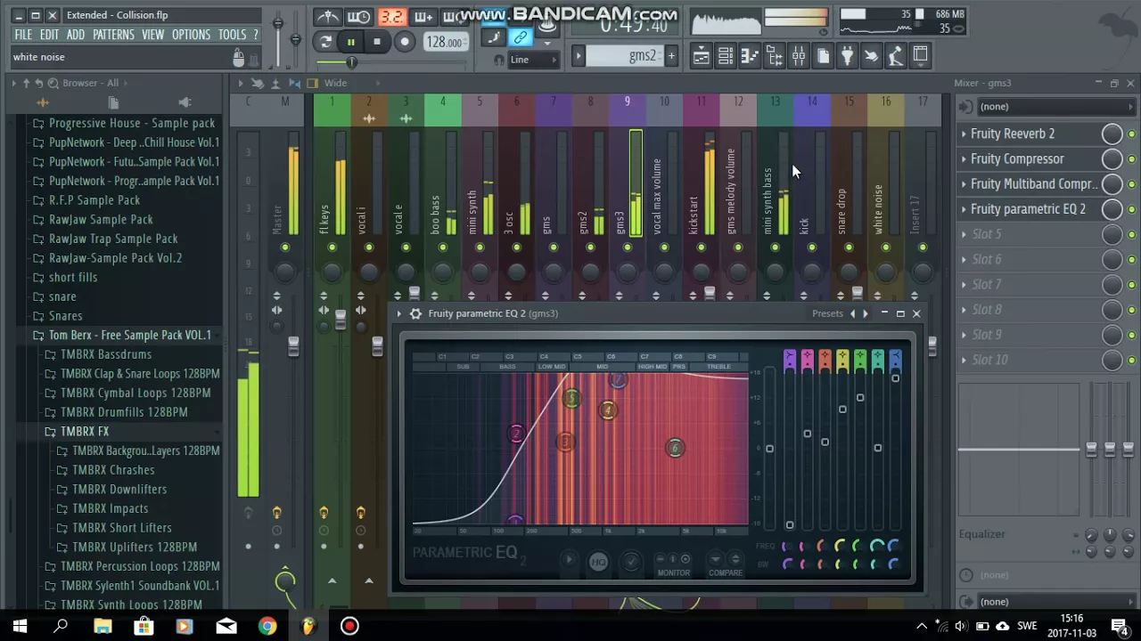The image size is (1141, 641).
Task: Click HQ button in Parametric EQ
Action: [598, 561]
